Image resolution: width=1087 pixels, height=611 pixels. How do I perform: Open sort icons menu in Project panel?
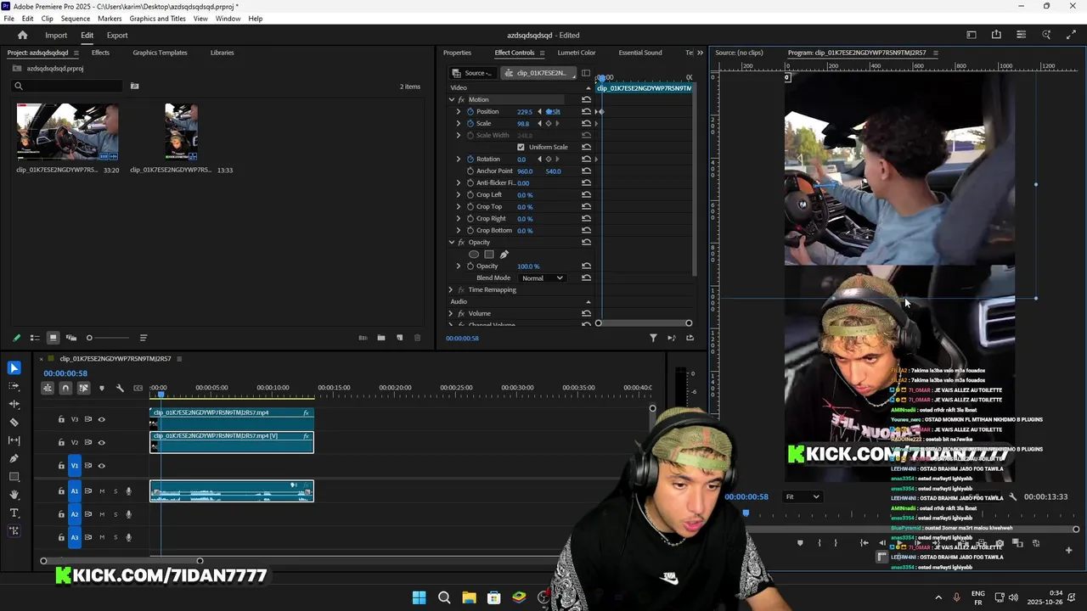coord(143,338)
